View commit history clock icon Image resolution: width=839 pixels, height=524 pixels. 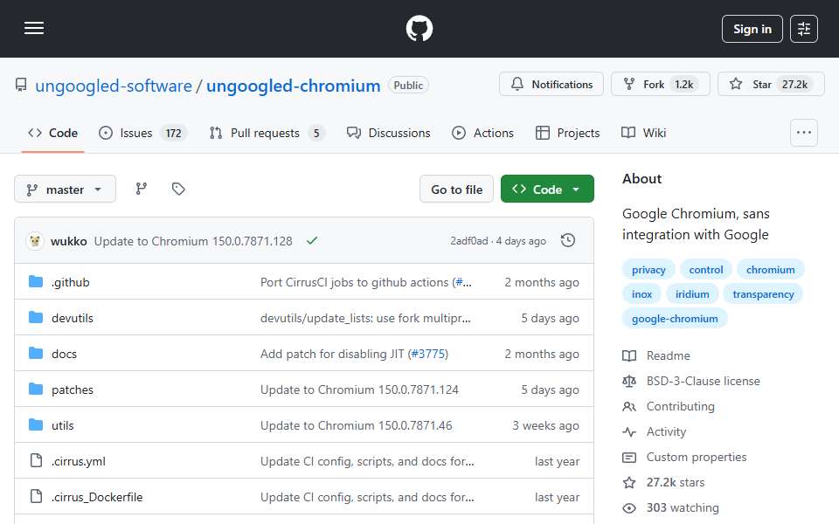pos(568,241)
